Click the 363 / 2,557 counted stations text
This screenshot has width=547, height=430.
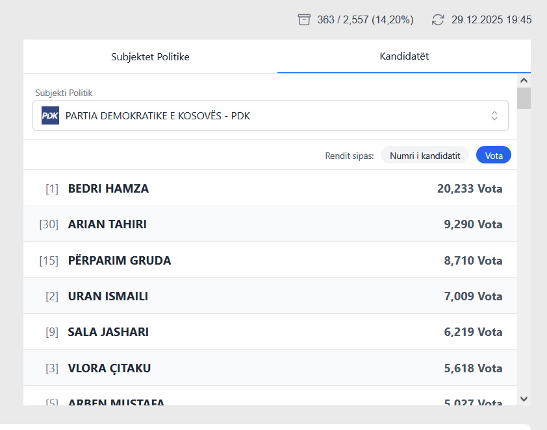pyautogui.click(x=365, y=19)
